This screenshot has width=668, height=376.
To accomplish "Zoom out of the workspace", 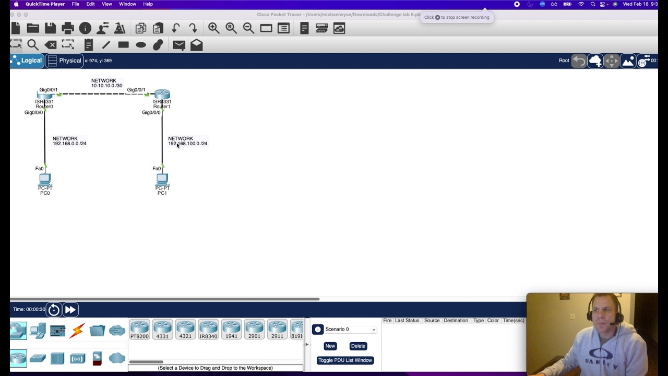I will pos(248,28).
